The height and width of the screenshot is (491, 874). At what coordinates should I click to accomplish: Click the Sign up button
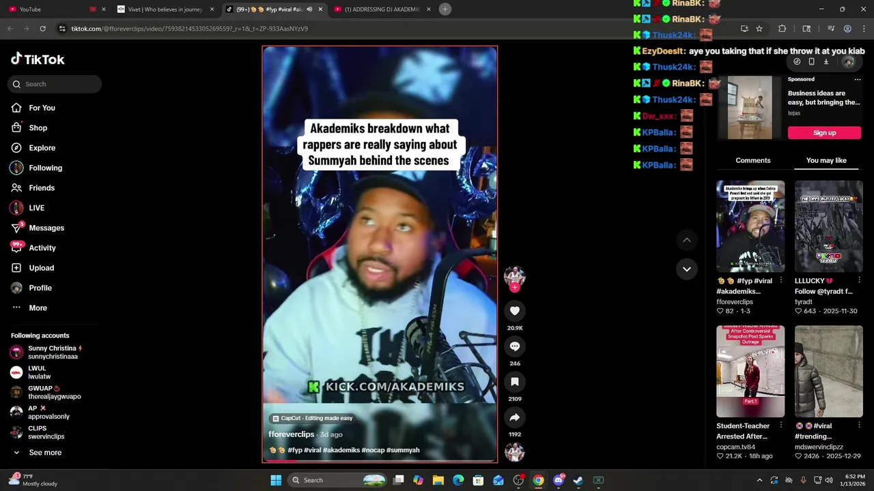pos(824,132)
